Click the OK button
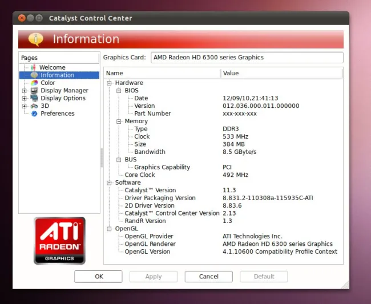 point(98,277)
